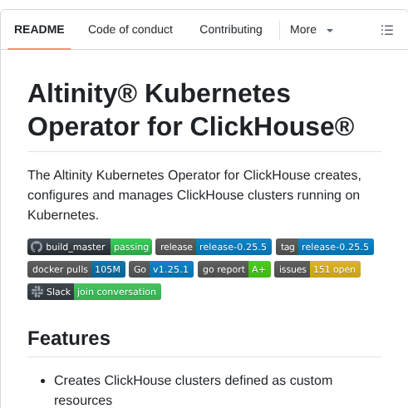Screen dimensions: 408x408
Task: Click the paragraph starting 'The Altinity Kubernetes Operator'
Action: [194, 195]
